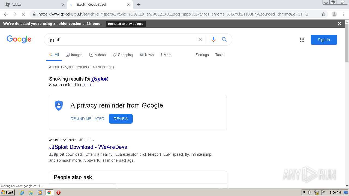
Task: Click the forward navigation arrow
Action: (15, 14)
